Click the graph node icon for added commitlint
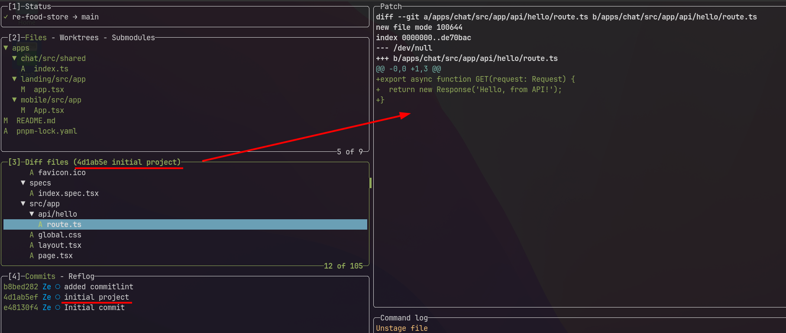This screenshot has width=786, height=333. tap(58, 287)
